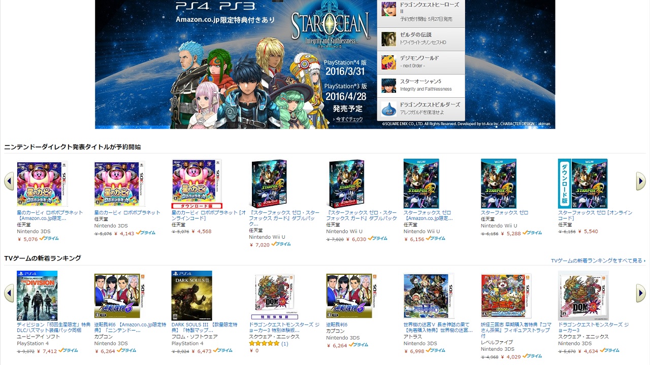The image size is (650, 365).
Task: Show previous Nintendo Direct carousel items
Action: [9, 181]
